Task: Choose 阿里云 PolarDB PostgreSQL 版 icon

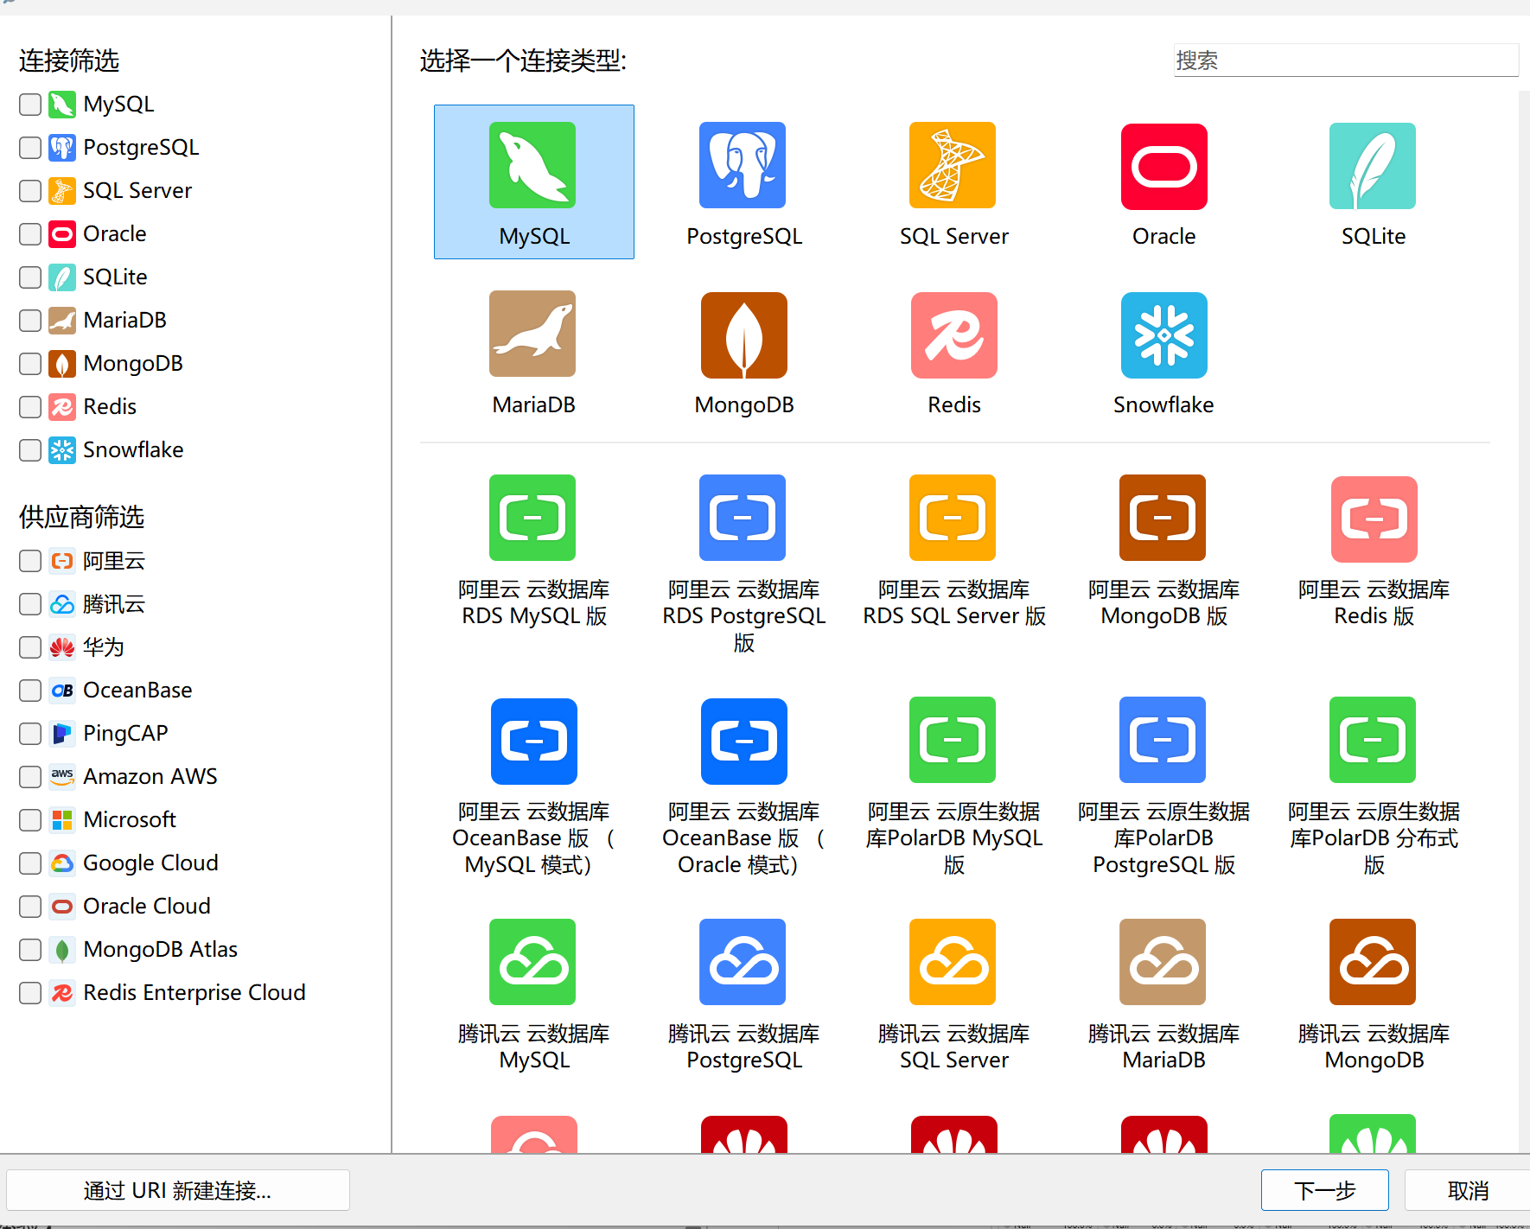Action: (1163, 740)
